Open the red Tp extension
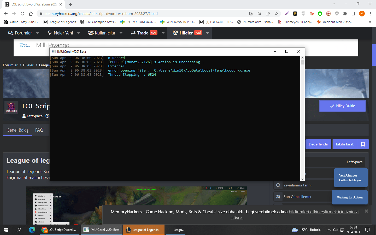This screenshot has width=376, height=235. [x=312, y=14]
